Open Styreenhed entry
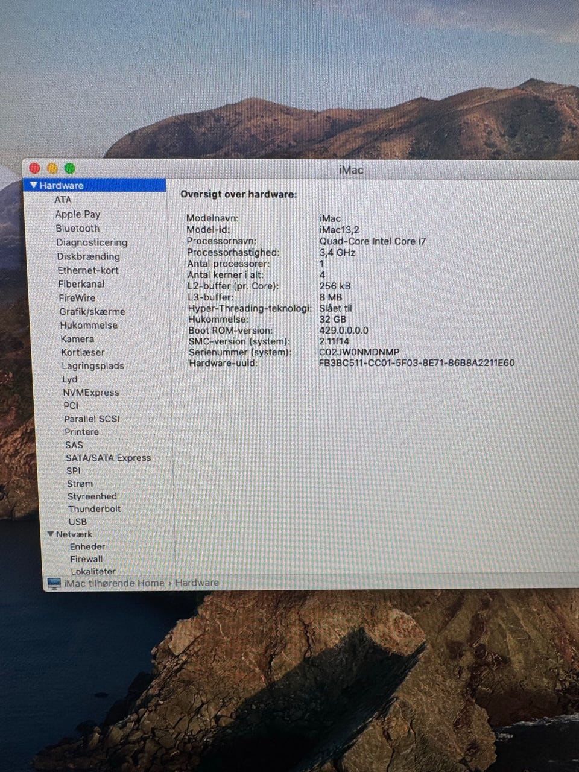The image size is (579, 772). 92,496
